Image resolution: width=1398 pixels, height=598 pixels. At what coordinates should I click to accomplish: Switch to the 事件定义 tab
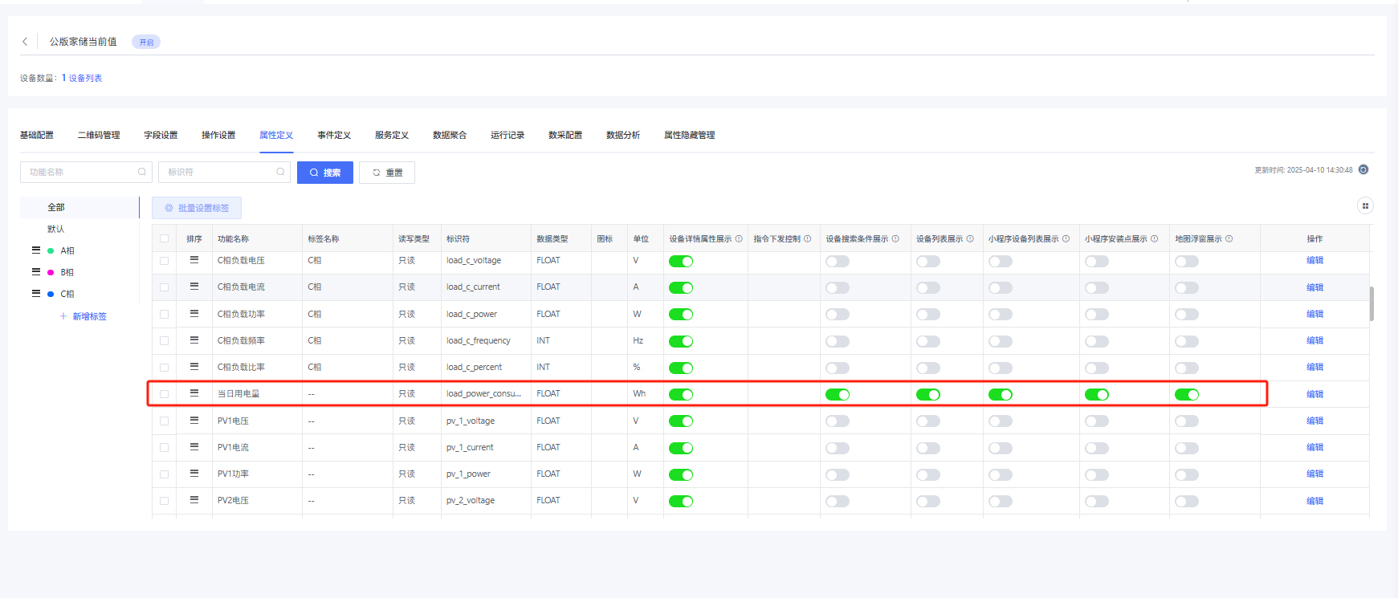(333, 135)
